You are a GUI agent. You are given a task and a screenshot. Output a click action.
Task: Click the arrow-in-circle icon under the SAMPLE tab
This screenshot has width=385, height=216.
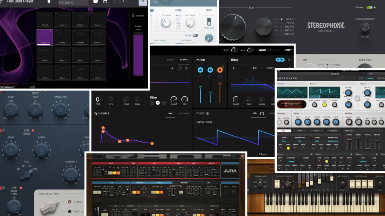[x=180, y=68]
